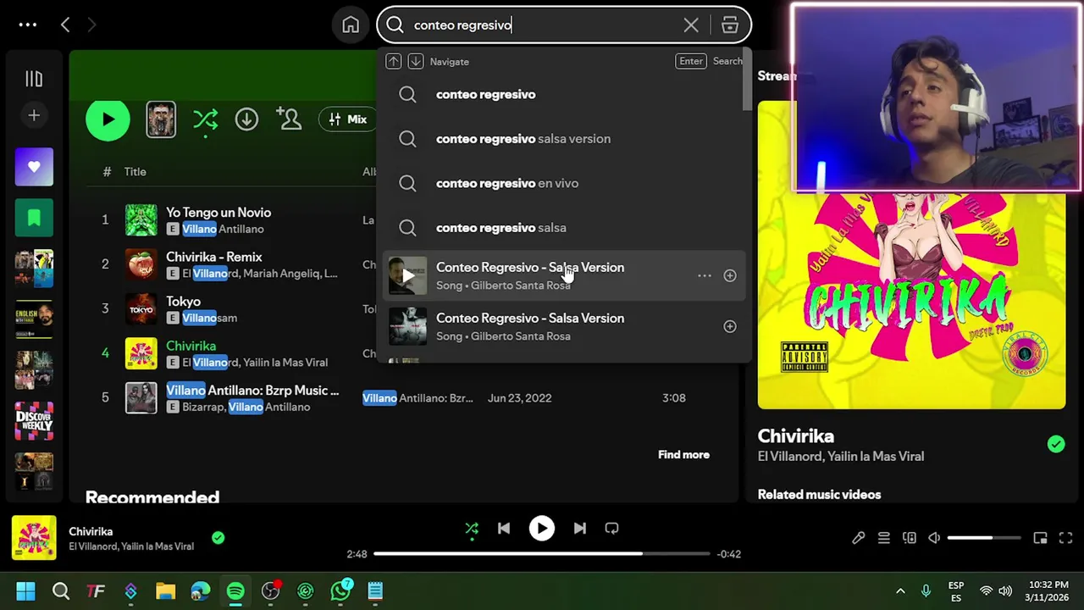Open 'El Villanord, Yailin la Mas Viral' in side panel
1084x610 pixels.
click(x=840, y=457)
